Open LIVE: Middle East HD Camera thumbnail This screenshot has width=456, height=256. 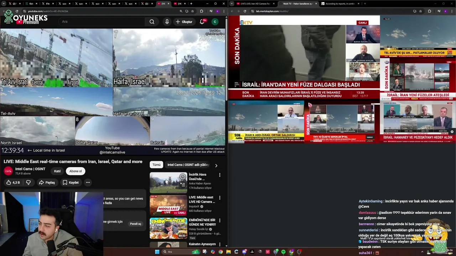point(168,206)
